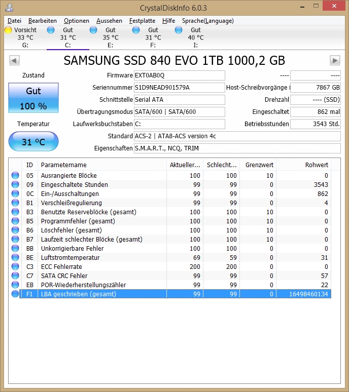Select the Ausrangierte Blöcke parameter name

69,176
